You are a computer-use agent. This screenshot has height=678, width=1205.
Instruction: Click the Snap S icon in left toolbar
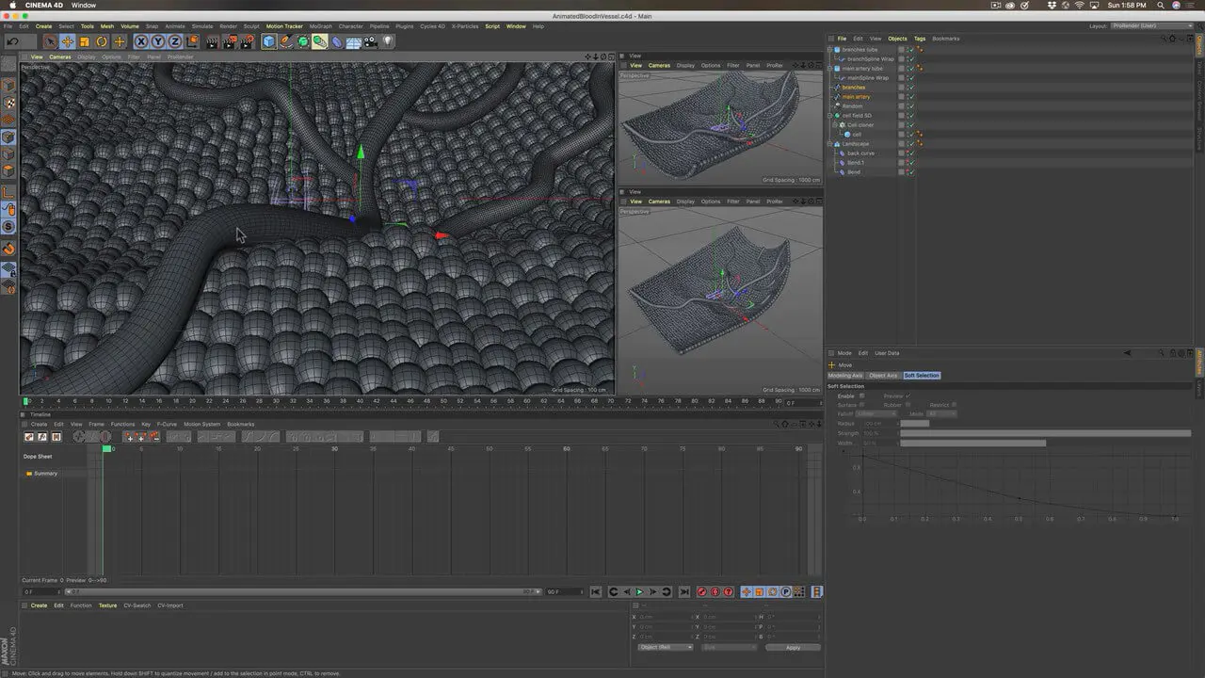click(8, 226)
